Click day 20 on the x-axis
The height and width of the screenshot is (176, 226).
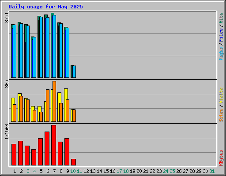point(139,171)
